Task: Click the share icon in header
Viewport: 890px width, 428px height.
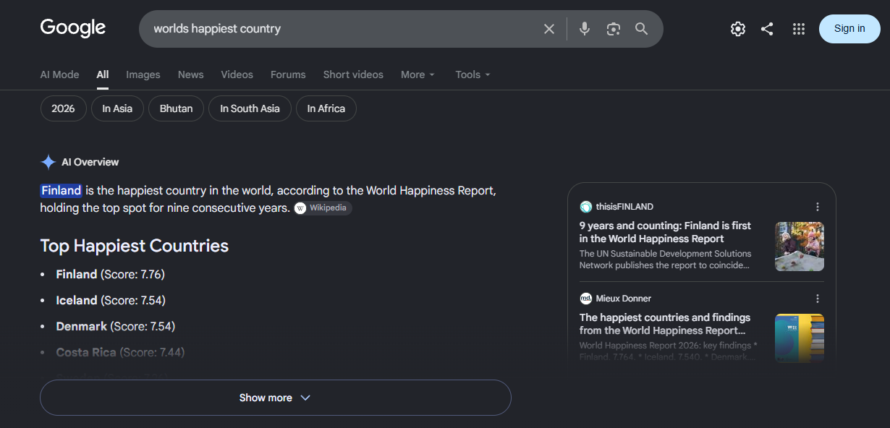Action: (767, 29)
